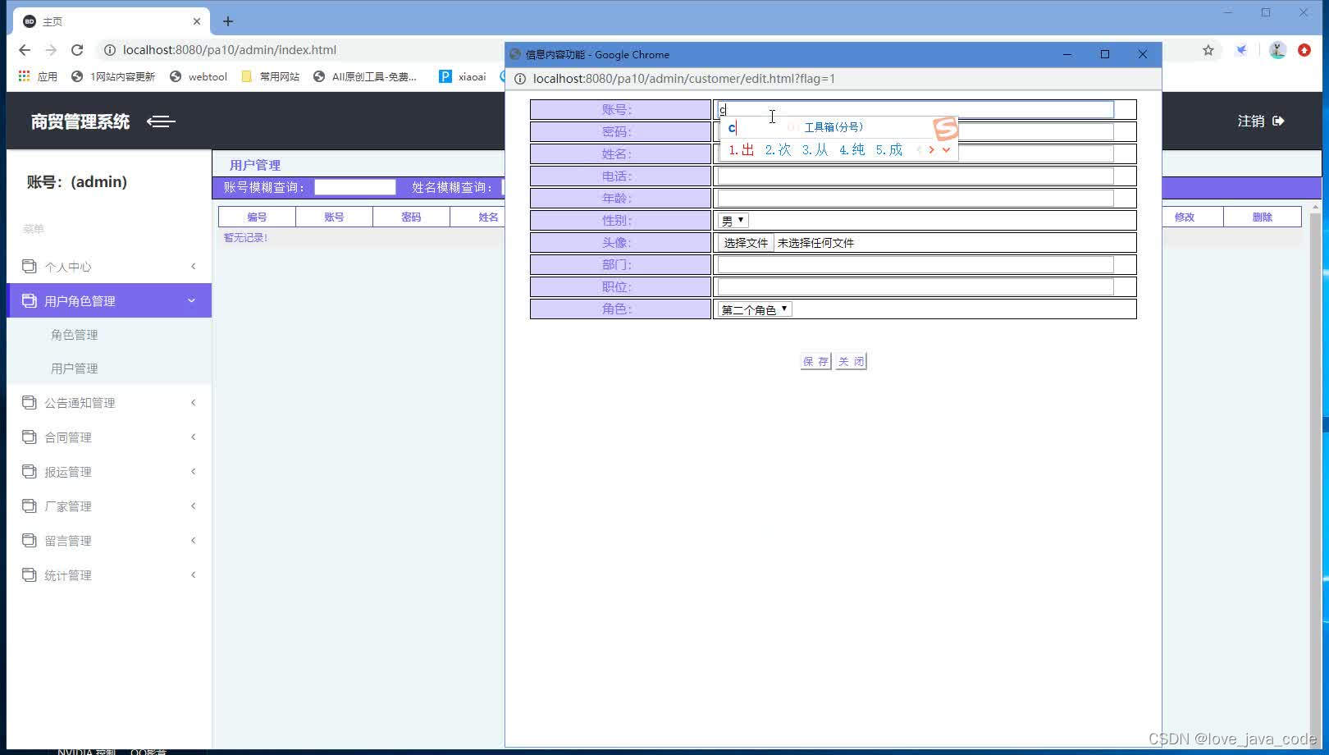Open the 应用 apps grid icon

[x=24, y=76]
